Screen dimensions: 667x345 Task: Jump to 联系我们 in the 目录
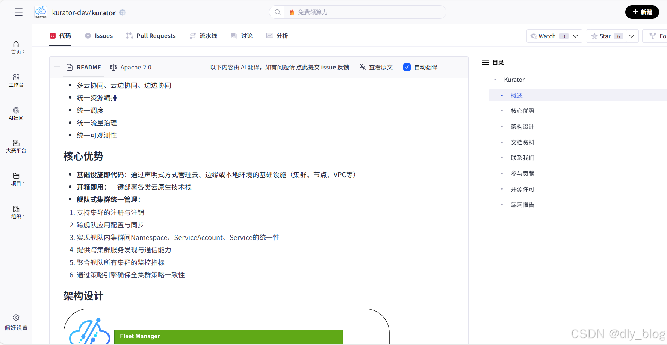tap(522, 158)
